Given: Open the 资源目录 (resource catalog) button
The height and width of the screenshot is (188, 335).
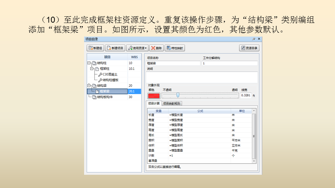Looking at the screenshot, I should click(x=249, y=48).
